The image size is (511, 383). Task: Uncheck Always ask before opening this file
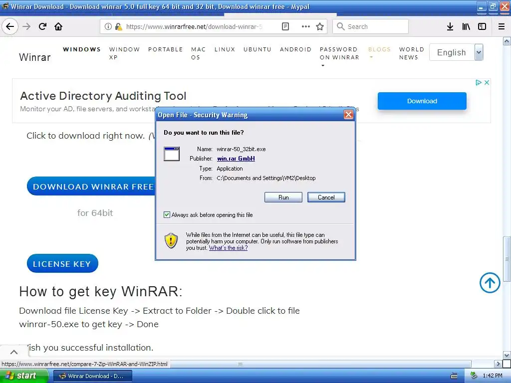(x=167, y=214)
